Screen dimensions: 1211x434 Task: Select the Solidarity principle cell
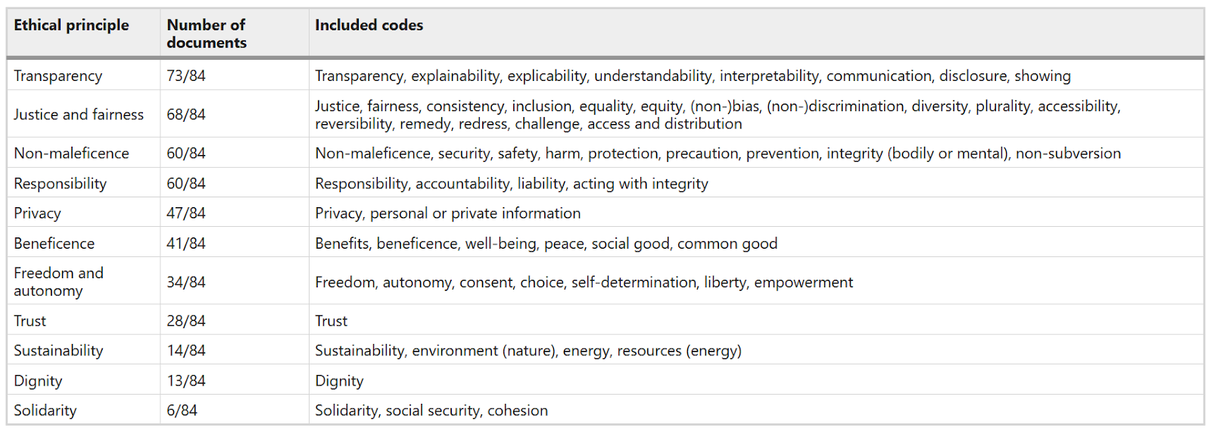point(45,411)
